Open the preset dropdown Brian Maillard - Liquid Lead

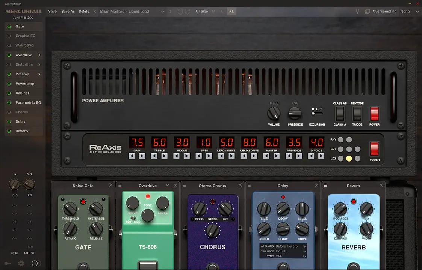[x=132, y=12]
